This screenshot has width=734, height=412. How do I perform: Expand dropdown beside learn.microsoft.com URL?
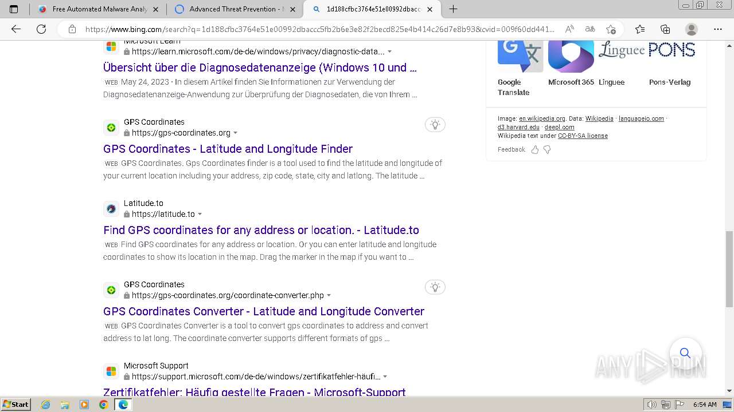pyautogui.click(x=390, y=51)
